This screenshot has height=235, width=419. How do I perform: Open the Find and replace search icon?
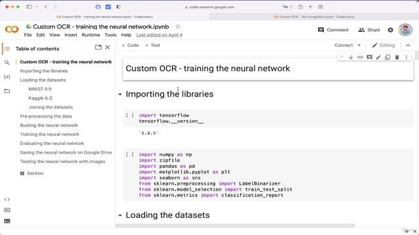coord(7,63)
